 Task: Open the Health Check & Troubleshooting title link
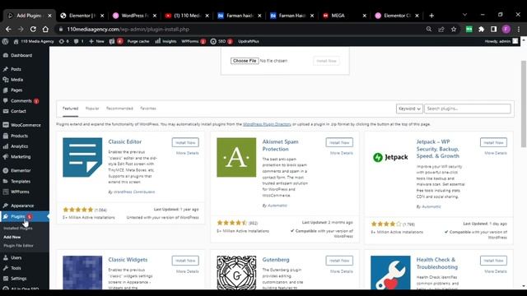coord(437,263)
